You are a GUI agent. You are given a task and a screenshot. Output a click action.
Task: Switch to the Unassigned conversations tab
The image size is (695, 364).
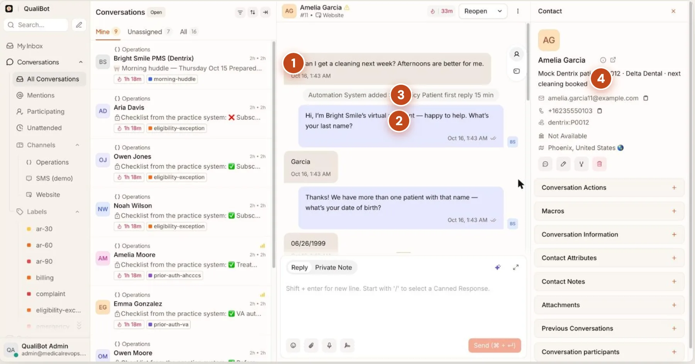(x=149, y=32)
